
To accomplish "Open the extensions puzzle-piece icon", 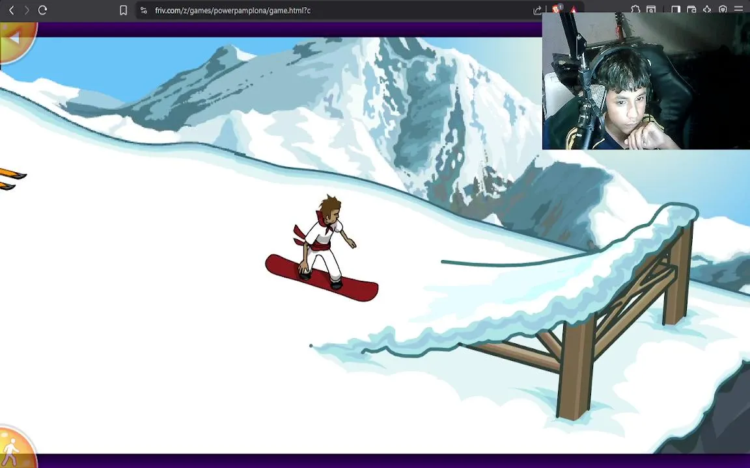I will (635, 9).
